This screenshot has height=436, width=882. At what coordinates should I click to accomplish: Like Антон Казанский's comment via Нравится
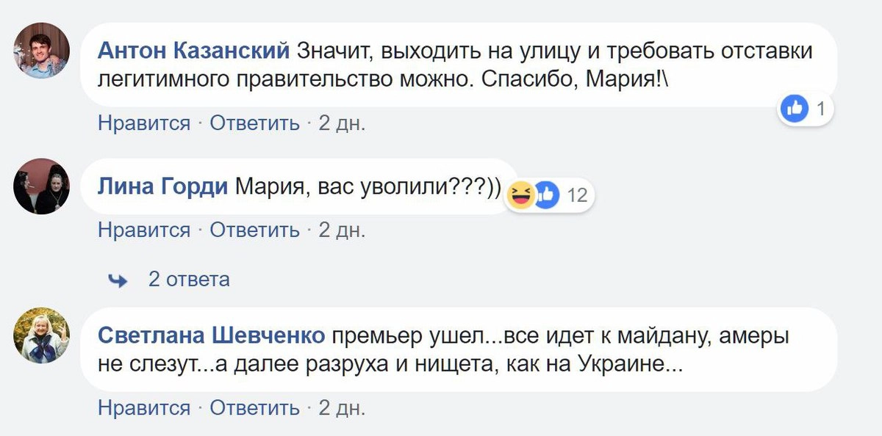pos(144,123)
